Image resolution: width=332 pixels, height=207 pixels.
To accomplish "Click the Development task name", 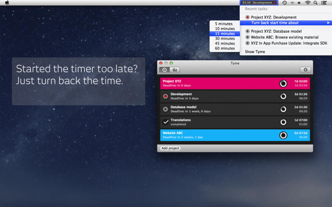I will 181,94.
